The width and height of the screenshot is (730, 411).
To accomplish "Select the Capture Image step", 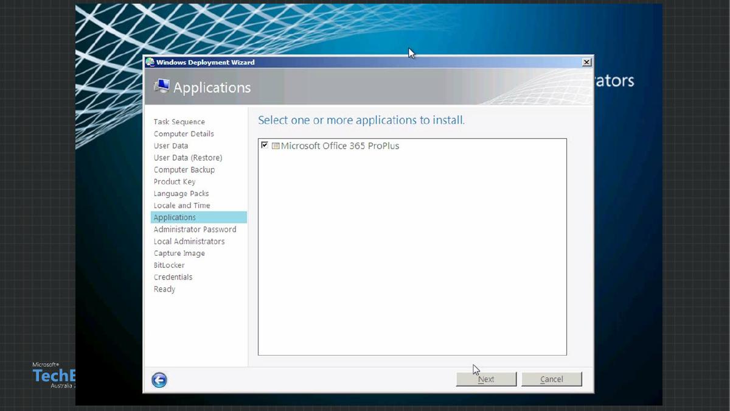I will 179,253.
